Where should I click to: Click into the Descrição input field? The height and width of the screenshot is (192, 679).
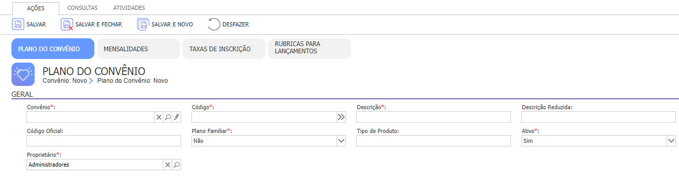point(434,117)
